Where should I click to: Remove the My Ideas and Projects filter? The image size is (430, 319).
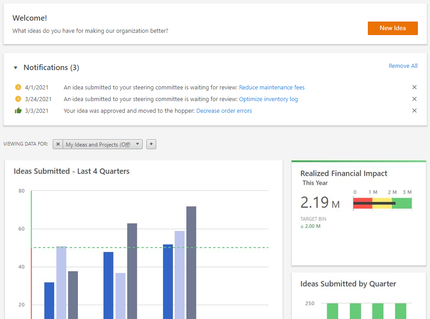pos(58,144)
